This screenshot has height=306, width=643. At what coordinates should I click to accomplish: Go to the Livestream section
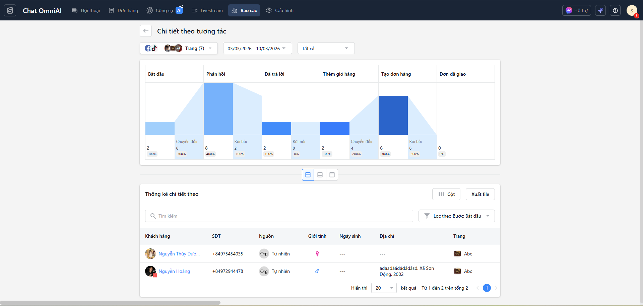point(207,10)
